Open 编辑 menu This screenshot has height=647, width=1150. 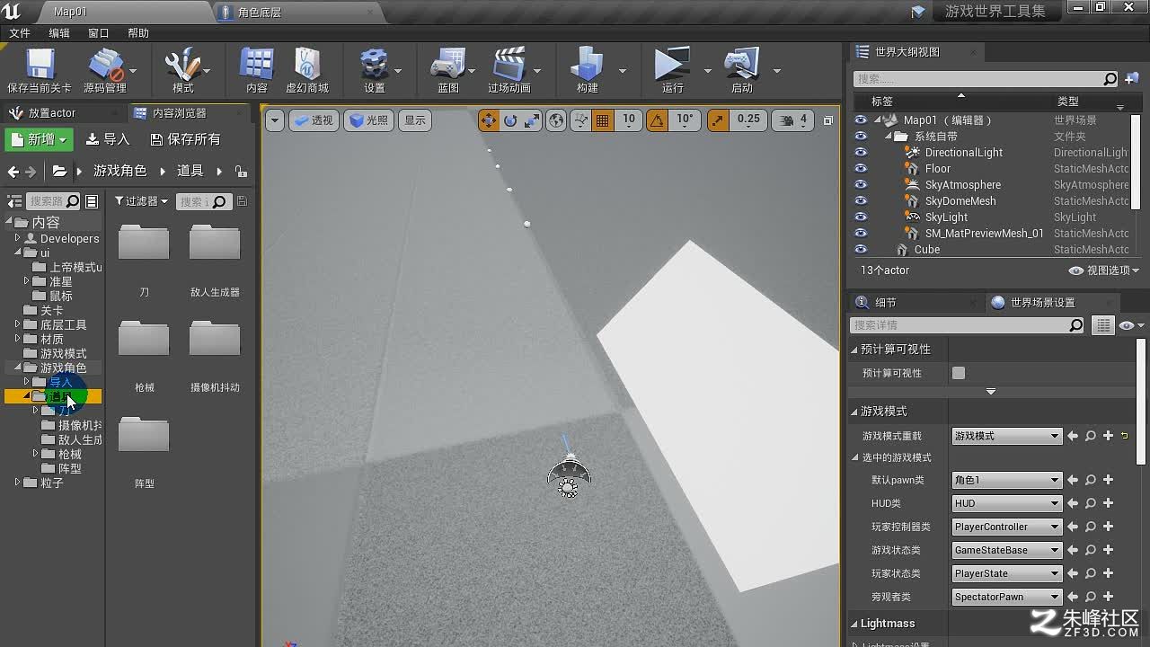(x=59, y=33)
